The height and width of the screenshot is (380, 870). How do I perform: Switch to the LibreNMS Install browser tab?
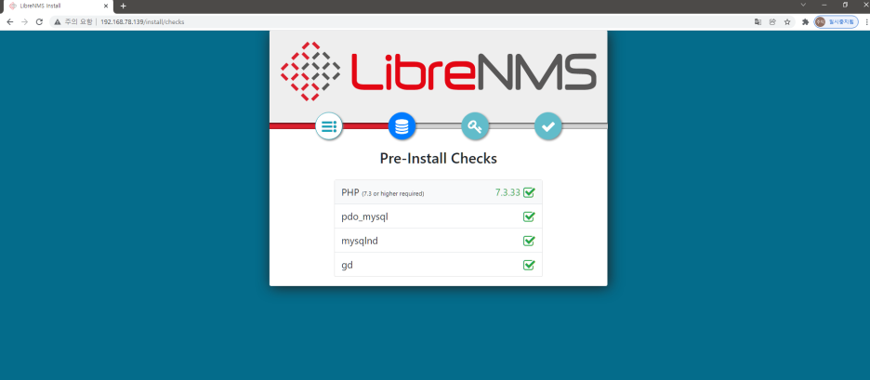(59, 6)
